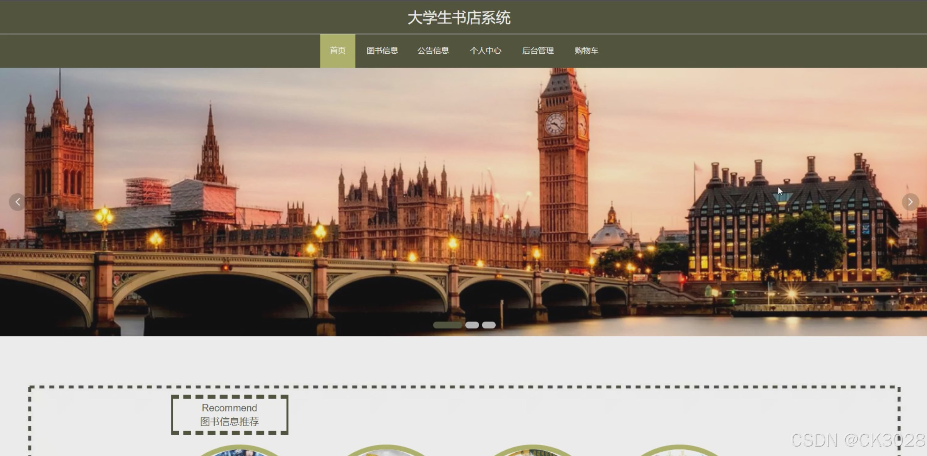
Task: Select the third carousel indicator dot
Action: 489,325
